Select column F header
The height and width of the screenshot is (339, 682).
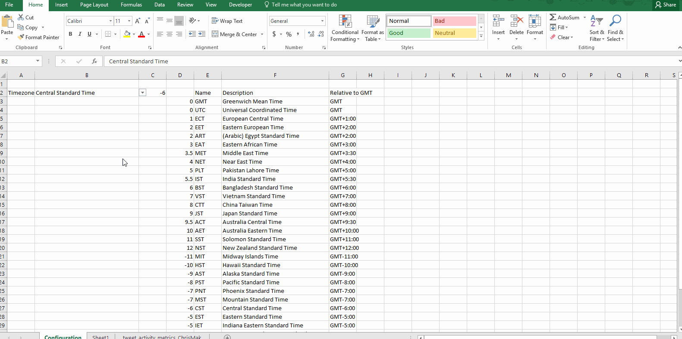[x=275, y=75]
